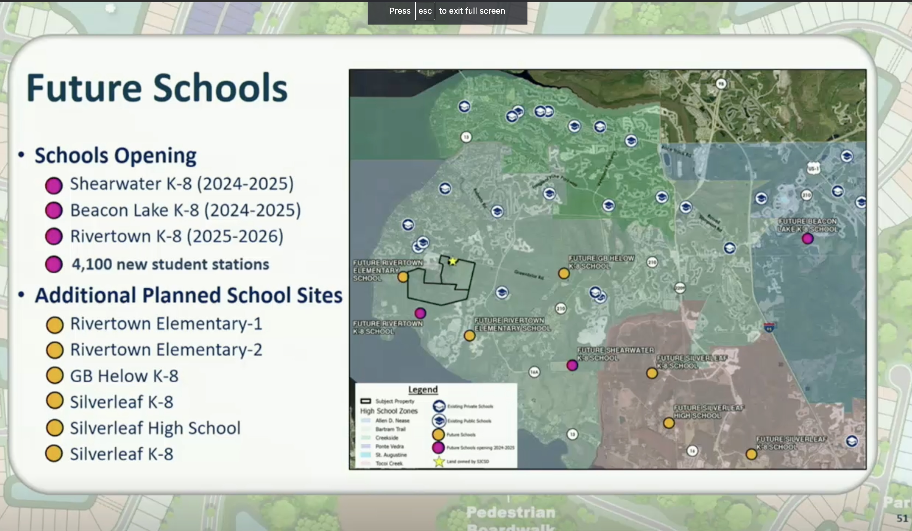Click the yellow star icon in legend
Screen dimensions: 912x531
coord(439,461)
